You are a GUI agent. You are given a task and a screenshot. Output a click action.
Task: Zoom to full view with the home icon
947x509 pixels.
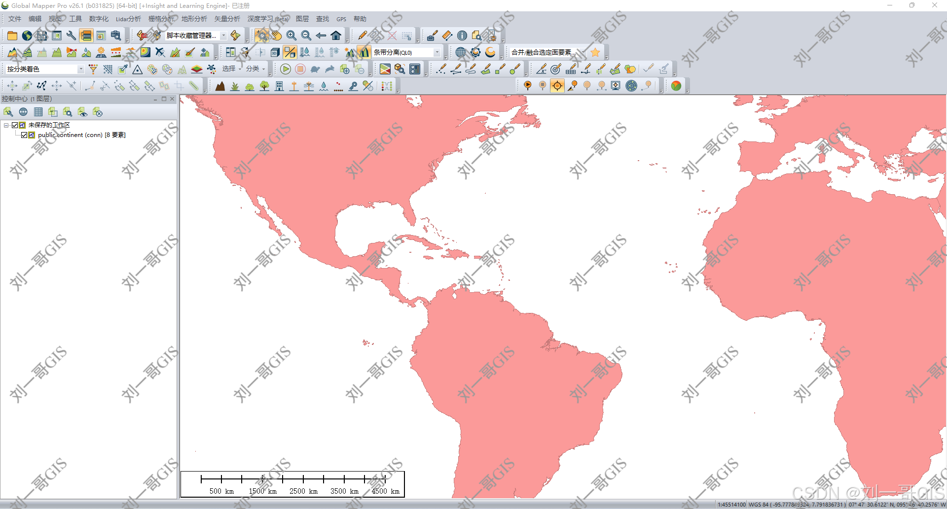pyautogui.click(x=336, y=35)
